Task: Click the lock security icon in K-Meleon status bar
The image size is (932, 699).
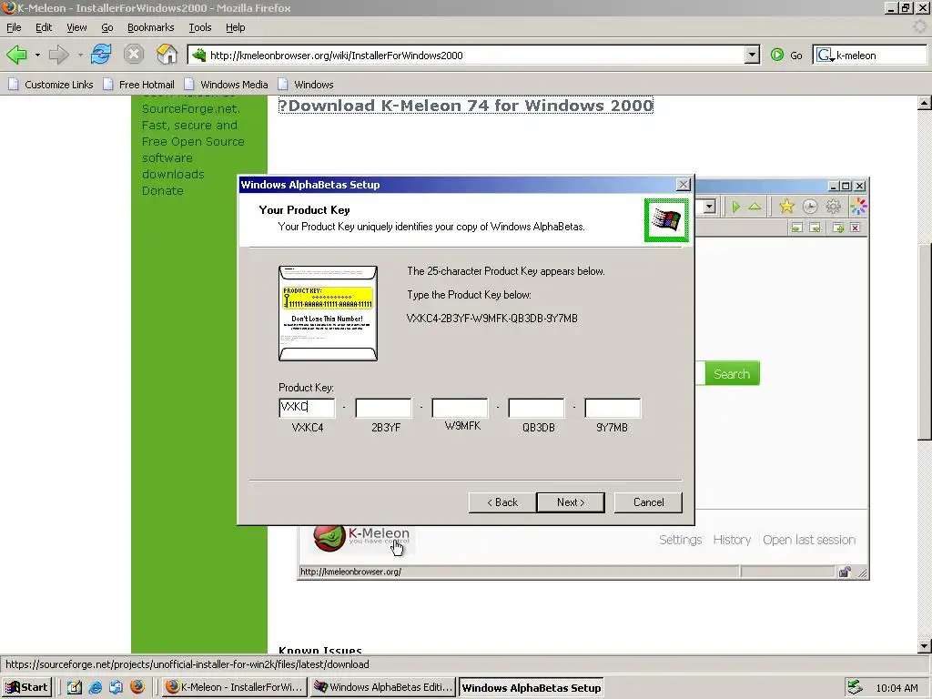Action: click(x=845, y=572)
